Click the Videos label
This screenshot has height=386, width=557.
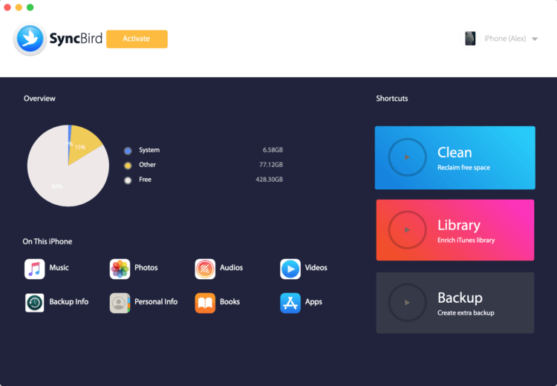pyautogui.click(x=316, y=268)
